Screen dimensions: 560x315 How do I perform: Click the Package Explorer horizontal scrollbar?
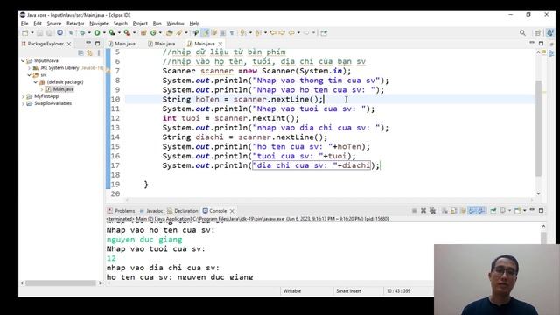[x=60, y=283]
